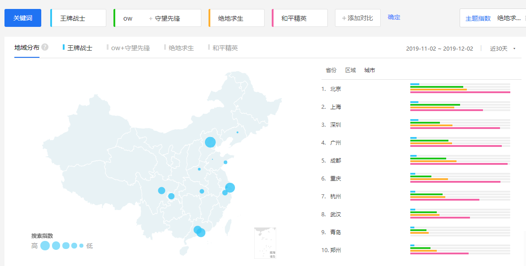
Task: Click the Wuhan bubble on the map
Action: (202, 191)
